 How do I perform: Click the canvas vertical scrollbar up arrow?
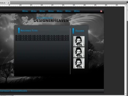[126, 6]
